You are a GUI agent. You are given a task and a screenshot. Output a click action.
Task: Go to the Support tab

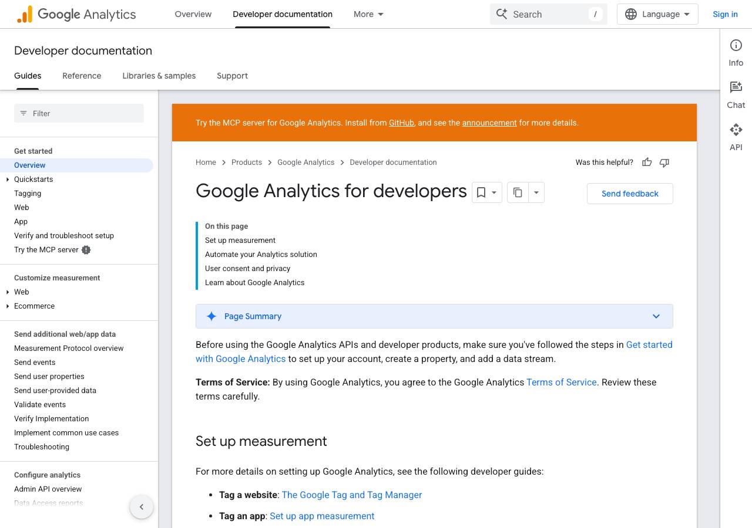coord(232,76)
